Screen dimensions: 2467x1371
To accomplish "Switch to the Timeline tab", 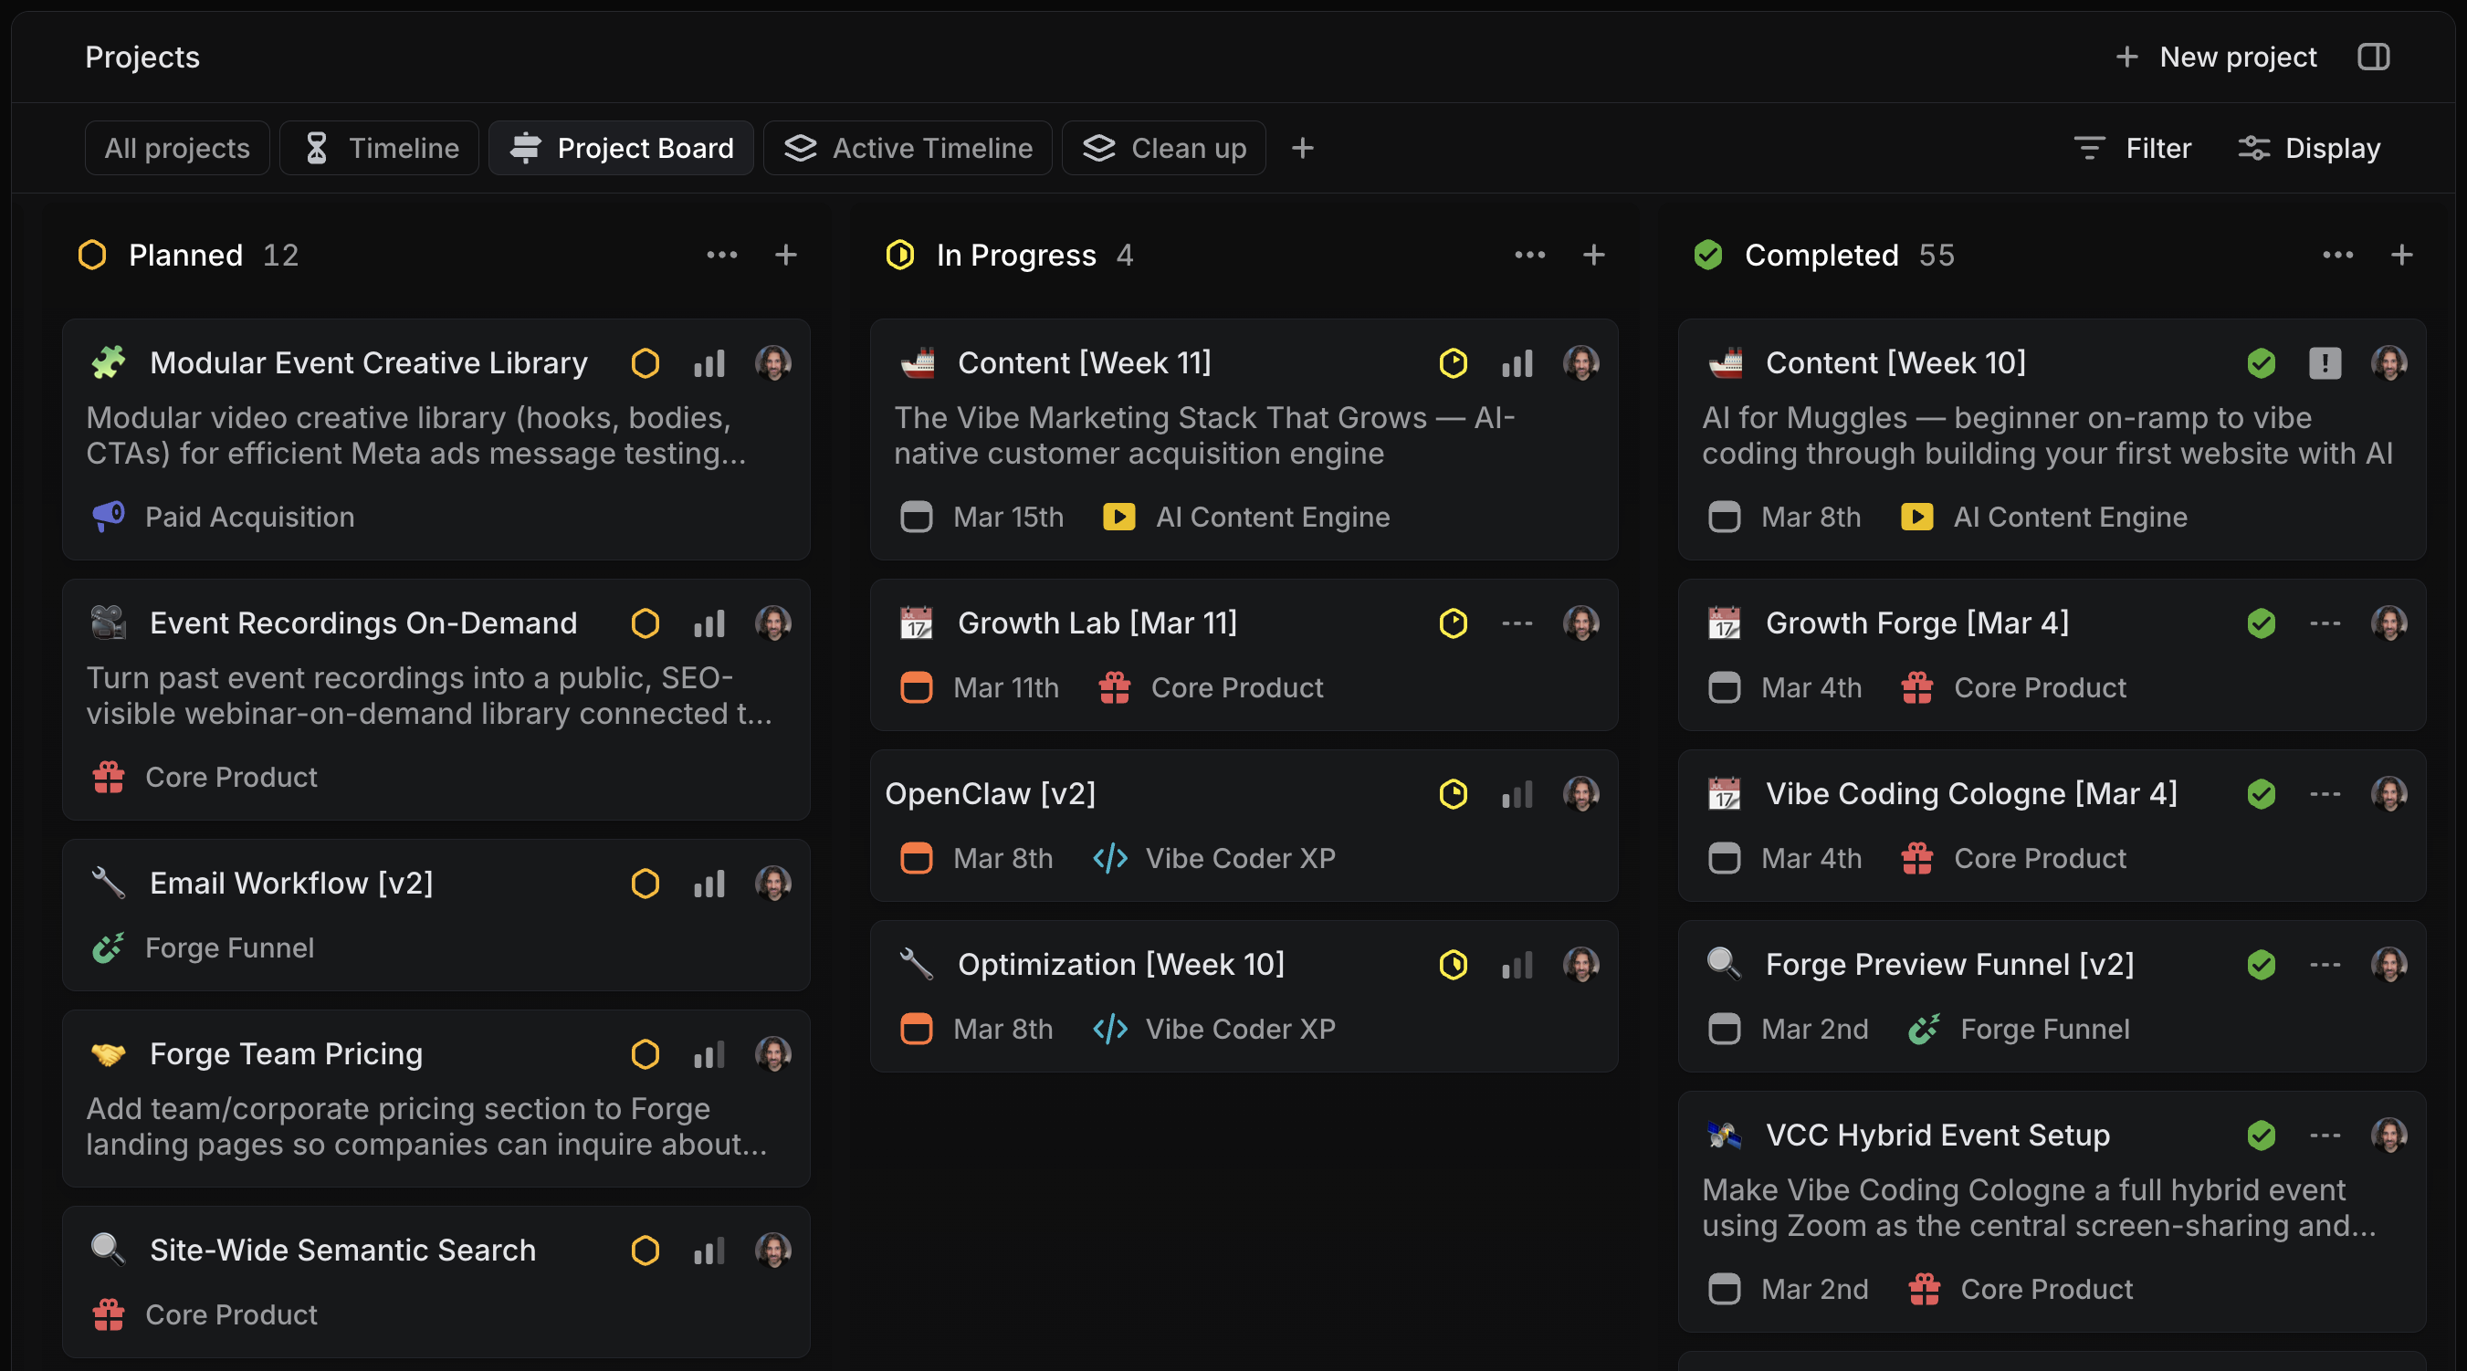I will (x=379, y=148).
